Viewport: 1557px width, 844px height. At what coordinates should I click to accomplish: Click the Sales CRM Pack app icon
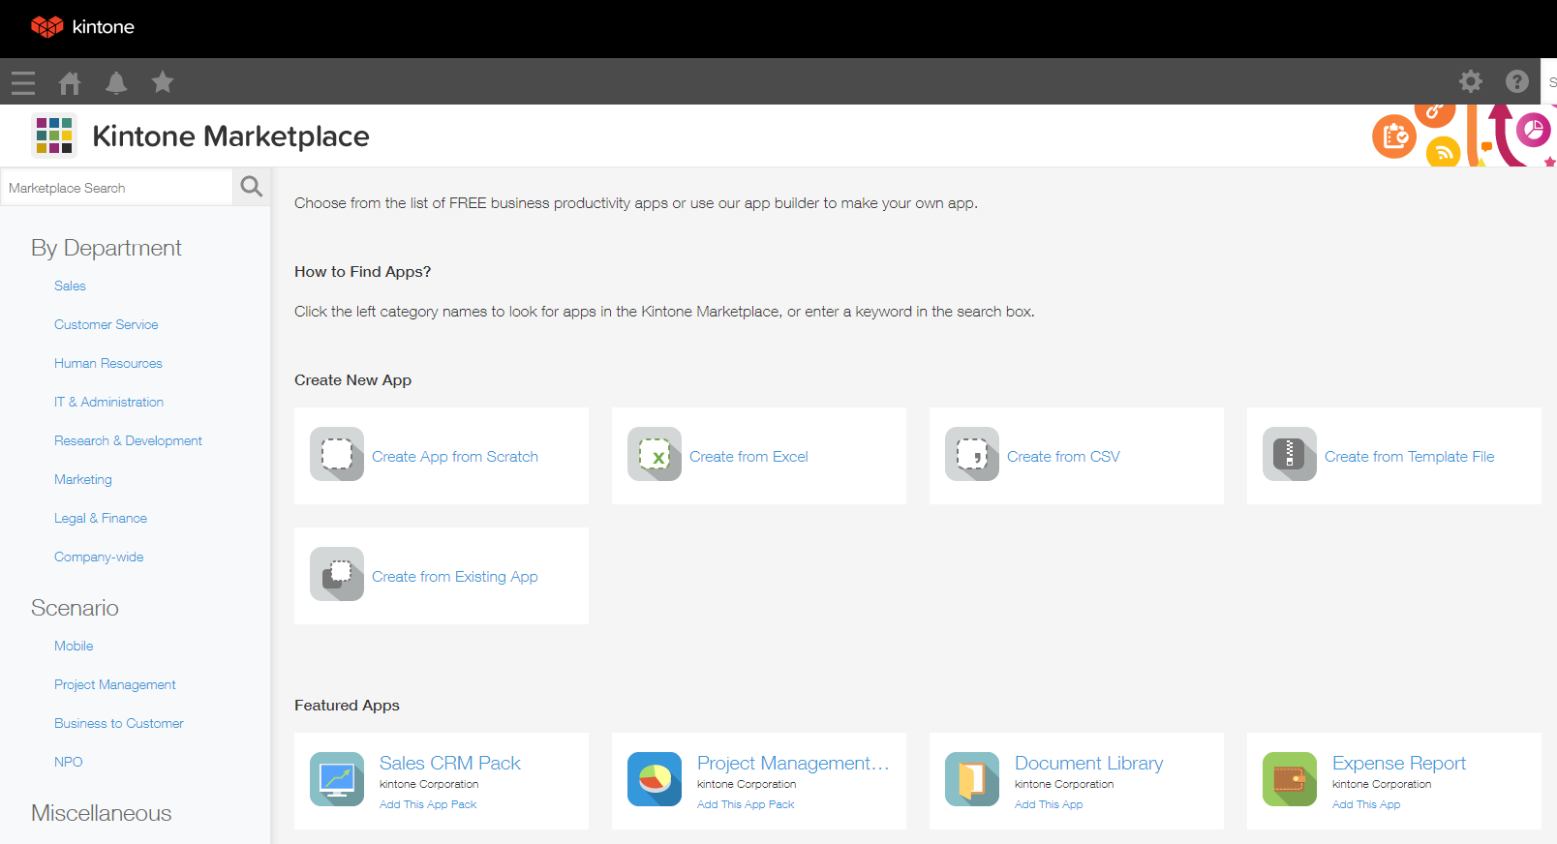click(x=337, y=779)
